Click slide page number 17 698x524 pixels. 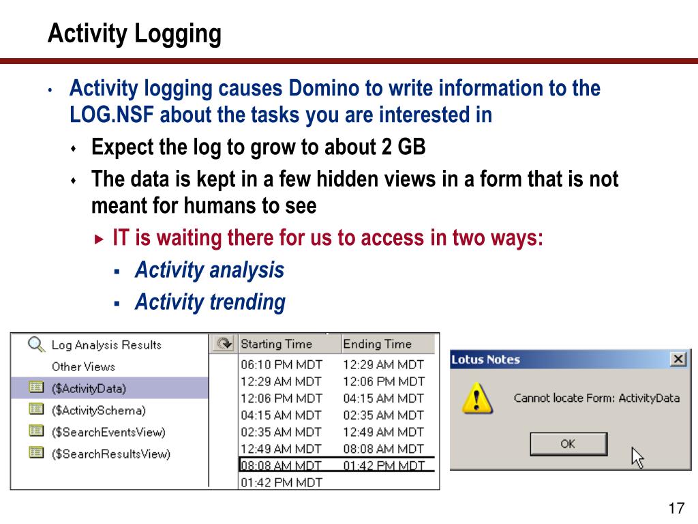[676, 508]
